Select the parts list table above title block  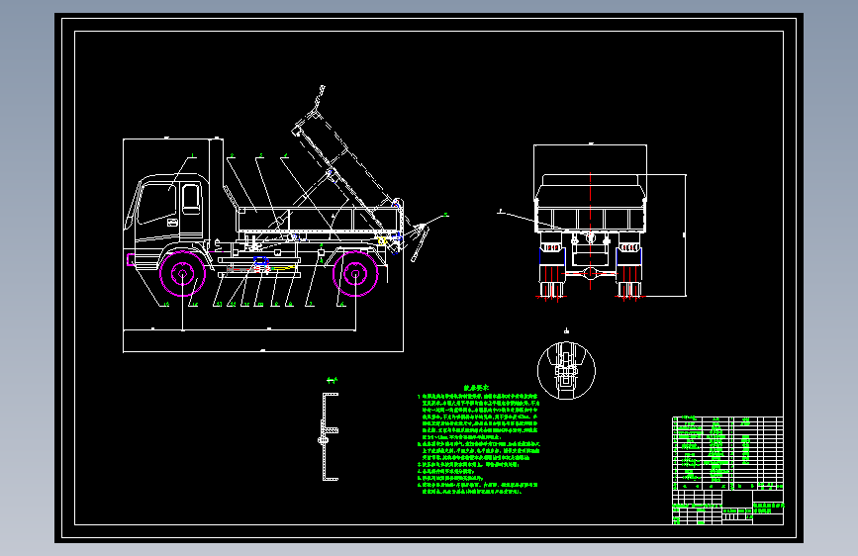click(727, 453)
